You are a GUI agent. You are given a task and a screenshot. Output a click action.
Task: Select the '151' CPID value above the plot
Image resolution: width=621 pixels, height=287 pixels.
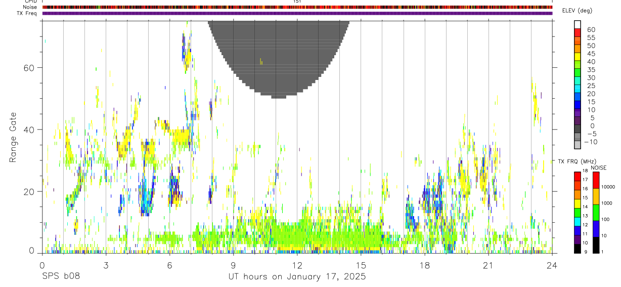click(x=297, y=2)
